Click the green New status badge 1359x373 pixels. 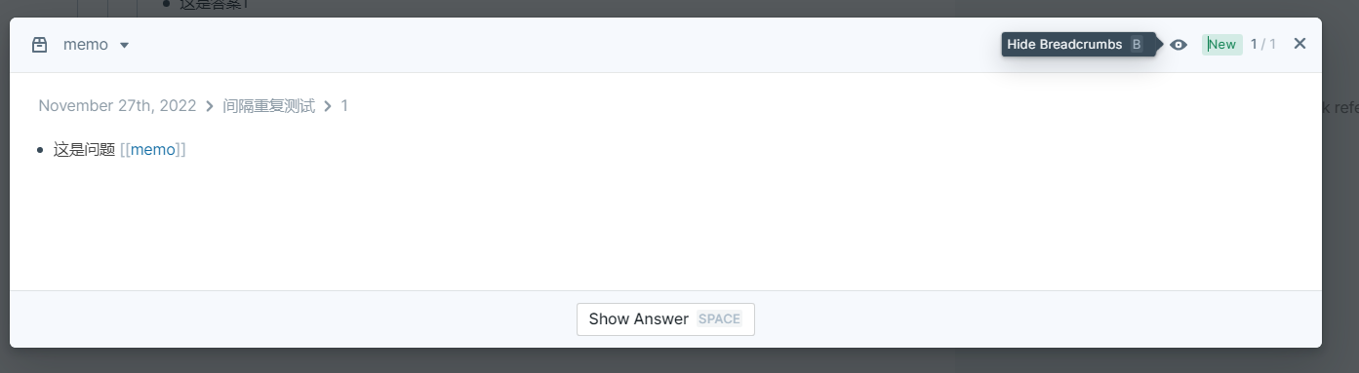tap(1221, 44)
